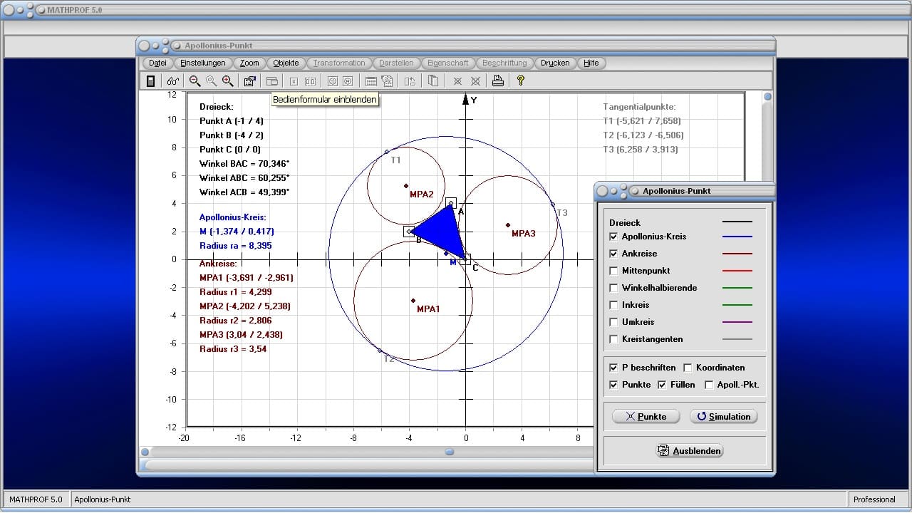This screenshot has width=912, height=513.
Task: Open the Hilfe menu
Action: click(x=591, y=63)
